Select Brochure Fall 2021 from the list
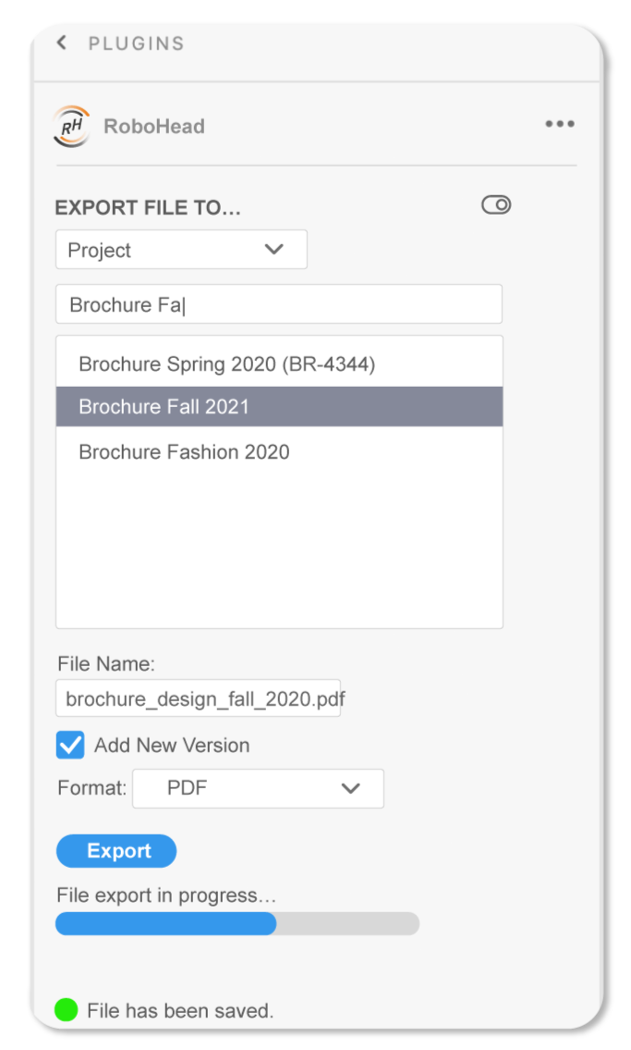 [279, 406]
